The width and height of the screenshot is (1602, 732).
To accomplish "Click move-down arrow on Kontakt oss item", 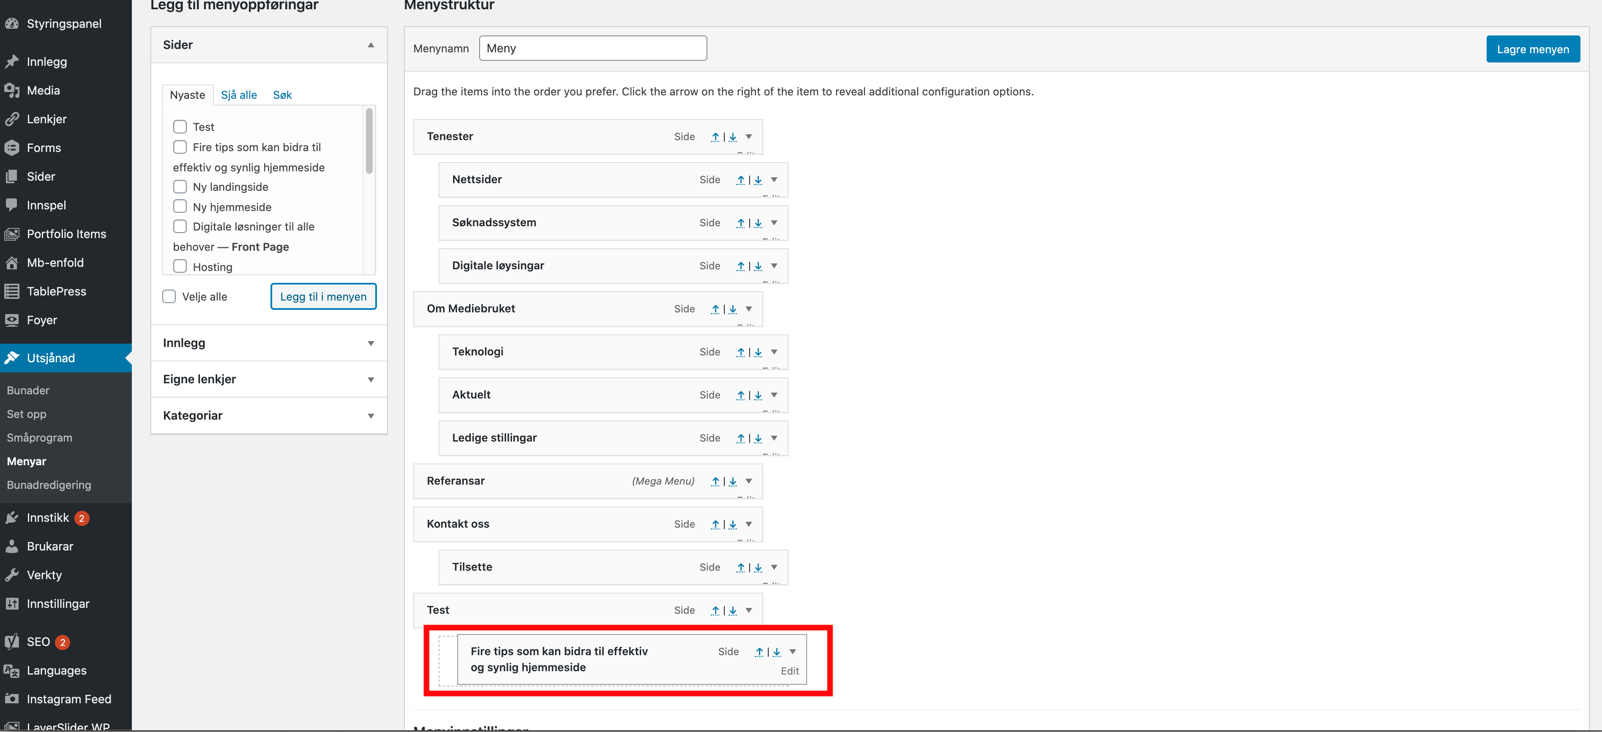I will [x=733, y=524].
